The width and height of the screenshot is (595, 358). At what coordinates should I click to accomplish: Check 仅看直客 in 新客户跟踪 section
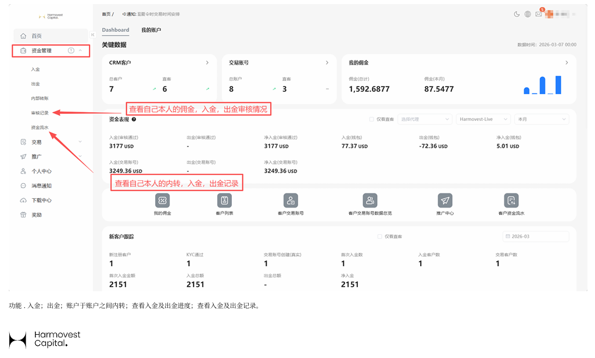coord(379,237)
